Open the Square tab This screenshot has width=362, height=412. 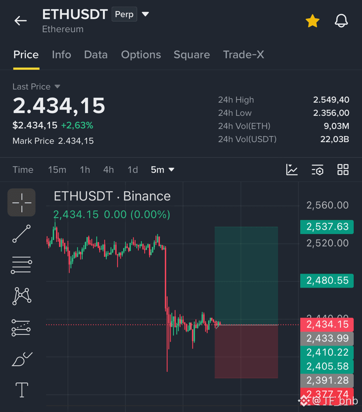(191, 55)
